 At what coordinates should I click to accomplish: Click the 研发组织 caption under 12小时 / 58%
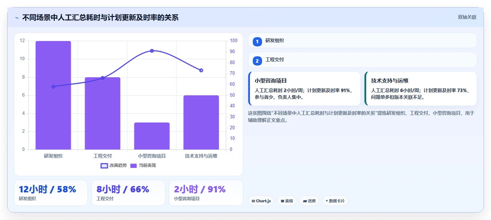(27, 199)
